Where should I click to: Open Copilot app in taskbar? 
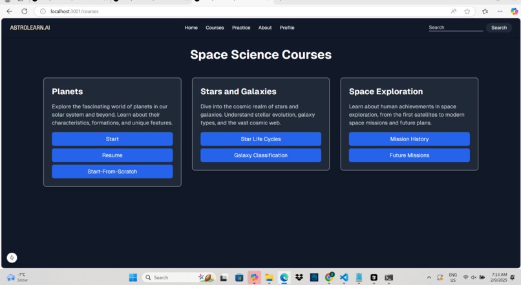pos(254,277)
